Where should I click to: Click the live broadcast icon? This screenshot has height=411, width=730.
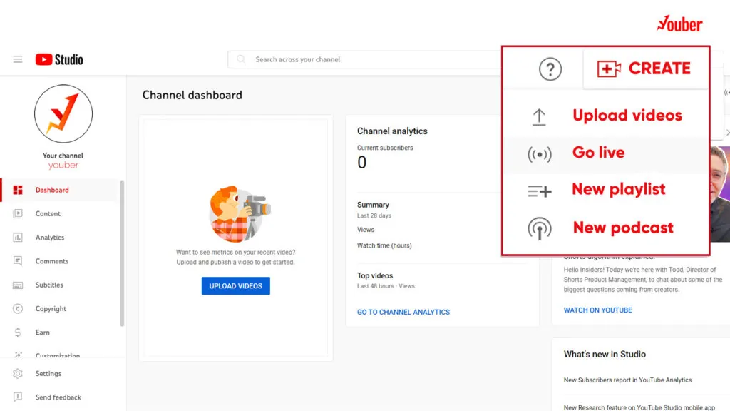tap(539, 154)
